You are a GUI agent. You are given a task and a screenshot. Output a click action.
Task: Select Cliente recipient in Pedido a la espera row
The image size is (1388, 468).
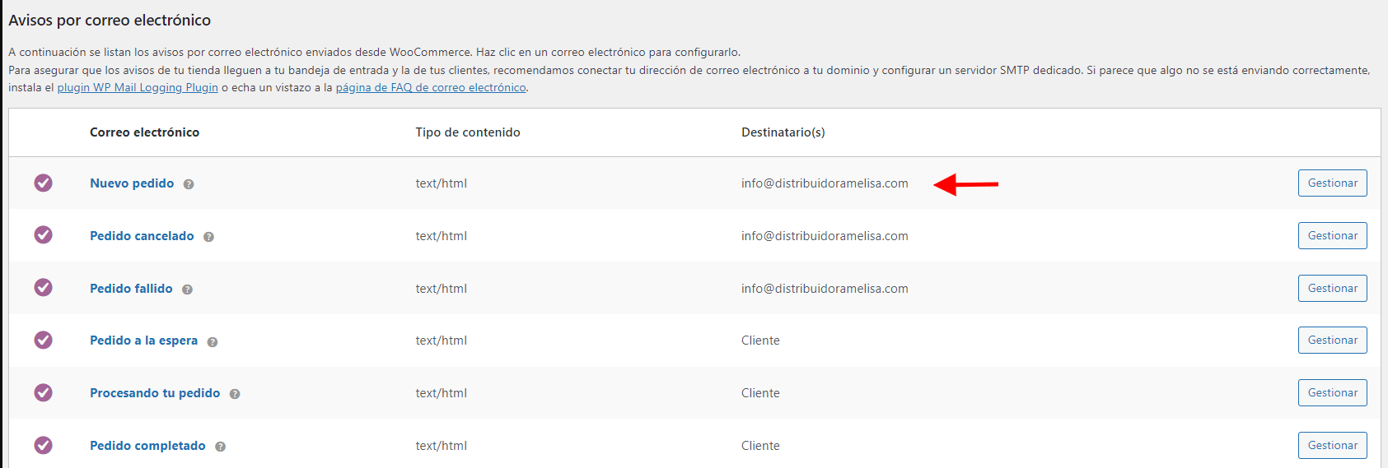[760, 341]
